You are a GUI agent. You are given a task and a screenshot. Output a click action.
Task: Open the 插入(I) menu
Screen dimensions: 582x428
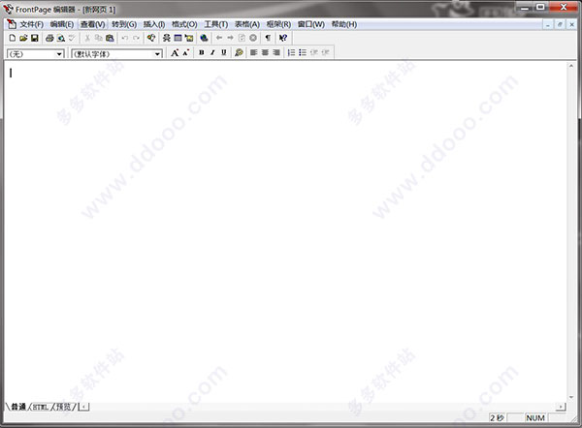(154, 24)
